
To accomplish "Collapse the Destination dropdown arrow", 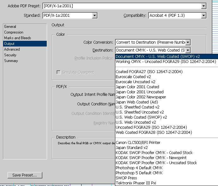I will [x=188, y=50].
